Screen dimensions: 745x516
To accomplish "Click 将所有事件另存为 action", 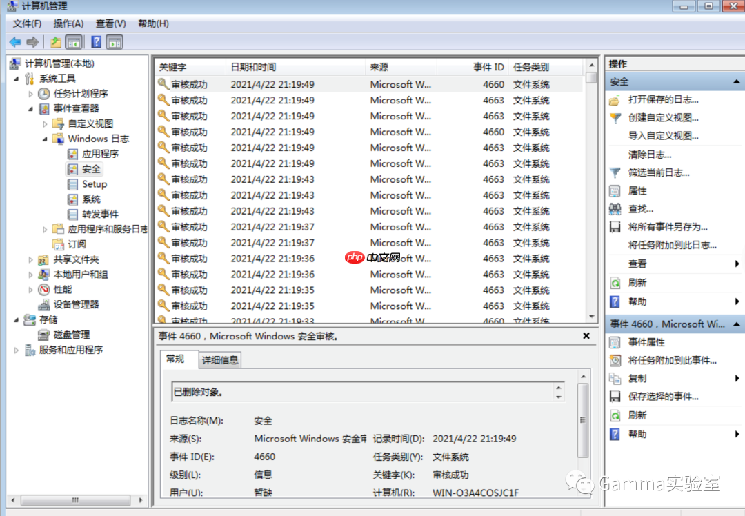I will tap(668, 227).
